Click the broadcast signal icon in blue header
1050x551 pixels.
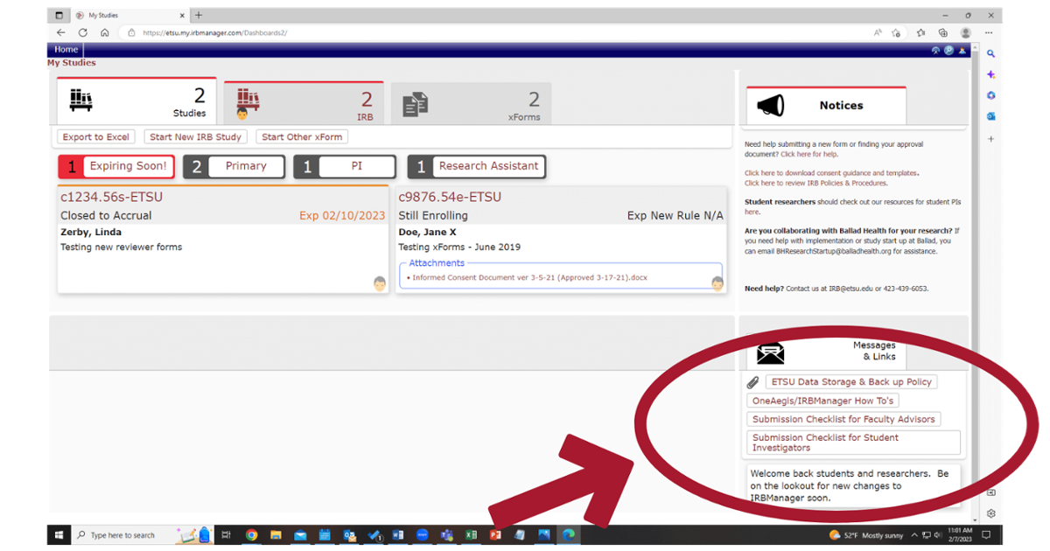[935, 51]
